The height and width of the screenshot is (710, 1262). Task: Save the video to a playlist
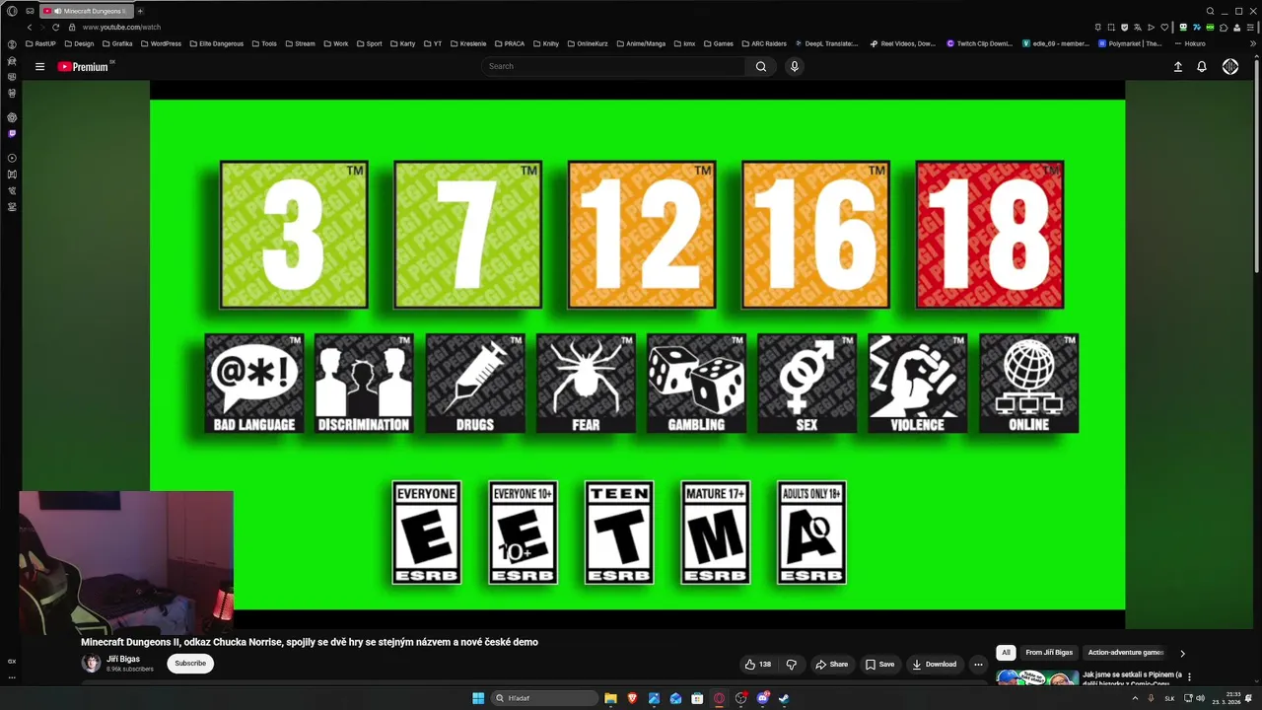pyautogui.click(x=879, y=665)
